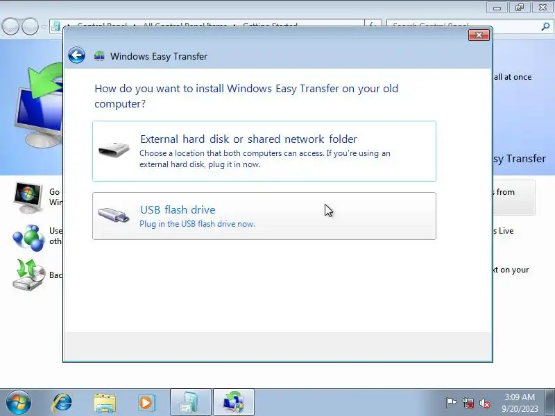Click the external hard disk drive icon

pos(114,149)
